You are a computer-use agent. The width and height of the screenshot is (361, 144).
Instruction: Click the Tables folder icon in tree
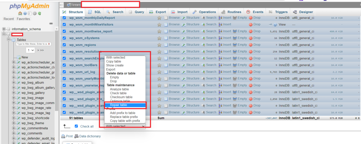tap(13, 40)
